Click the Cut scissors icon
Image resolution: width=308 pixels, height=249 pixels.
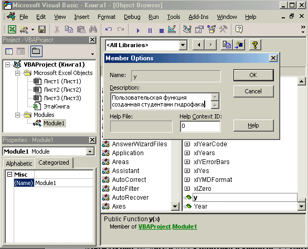pyautogui.click(x=57, y=30)
